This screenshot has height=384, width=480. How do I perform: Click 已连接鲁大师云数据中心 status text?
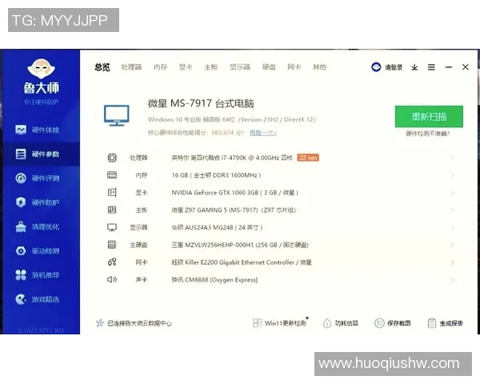click(x=139, y=323)
